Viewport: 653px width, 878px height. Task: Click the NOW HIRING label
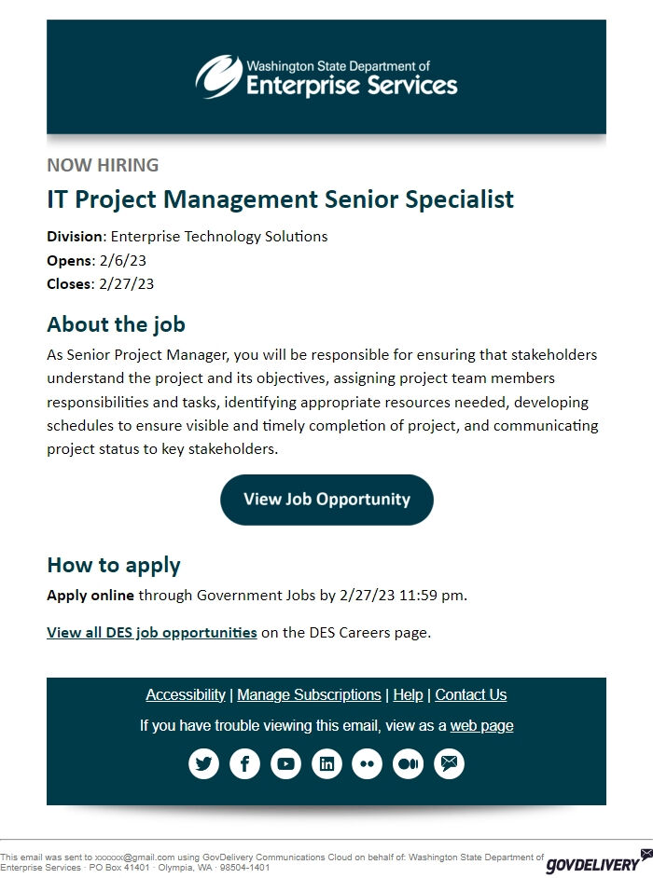(x=103, y=165)
